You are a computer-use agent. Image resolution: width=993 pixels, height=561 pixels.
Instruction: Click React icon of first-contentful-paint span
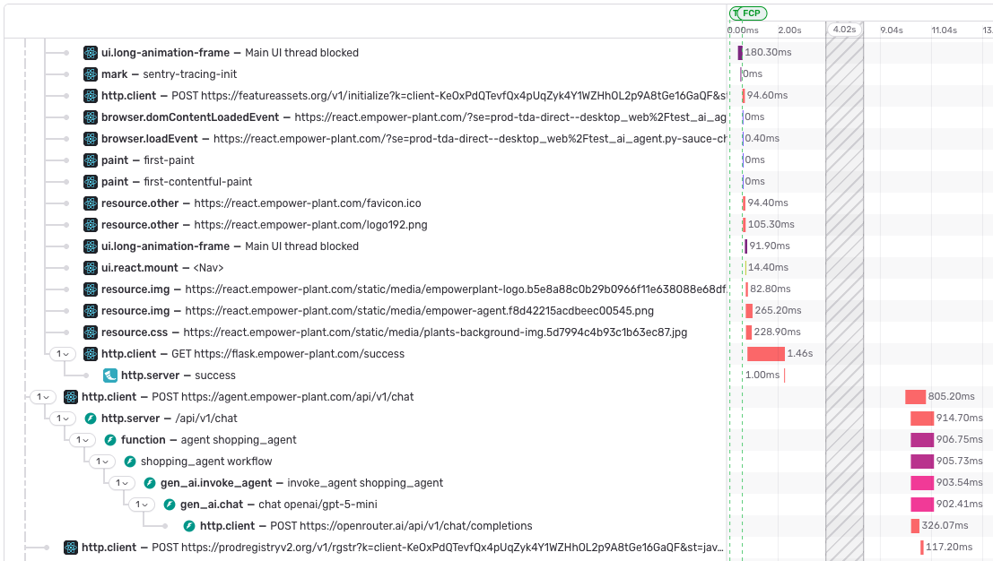(91, 182)
